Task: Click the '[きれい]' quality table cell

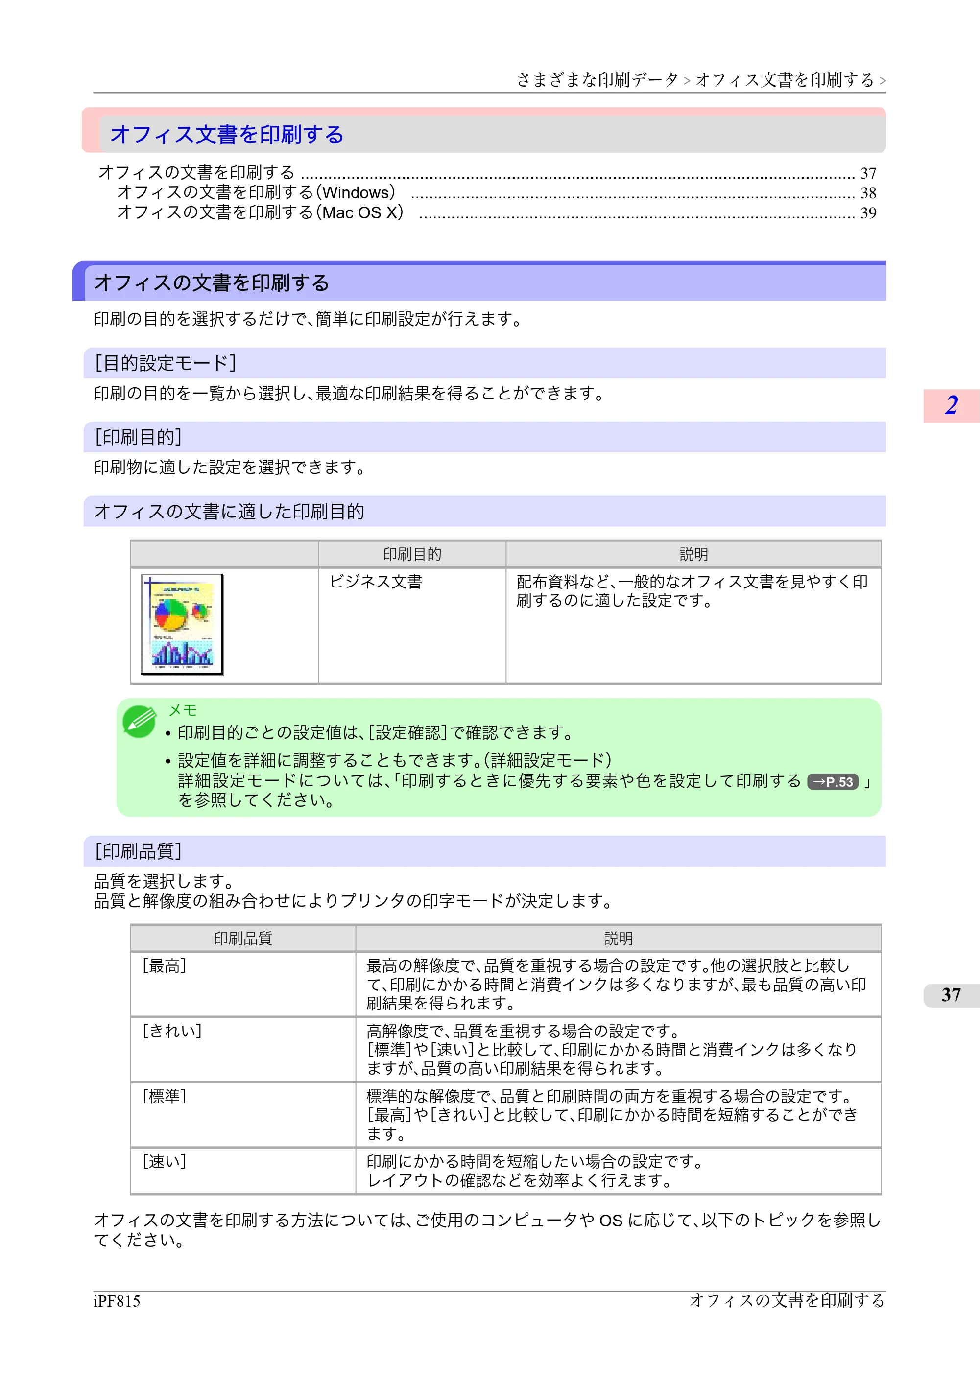Action: [243, 1050]
